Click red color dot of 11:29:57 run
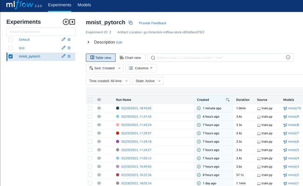Screen dimensions: 303x186 117,133
